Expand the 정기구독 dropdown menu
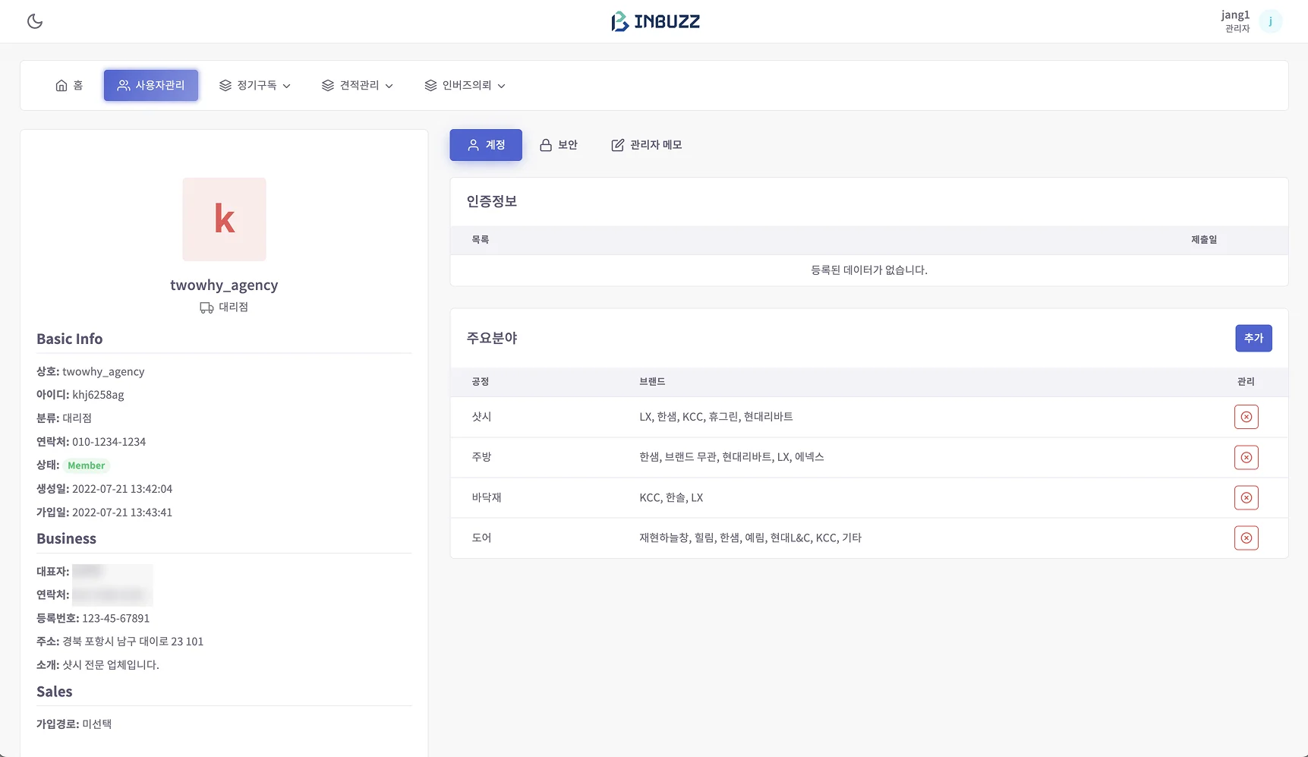 pyautogui.click(x=255, y=85)
